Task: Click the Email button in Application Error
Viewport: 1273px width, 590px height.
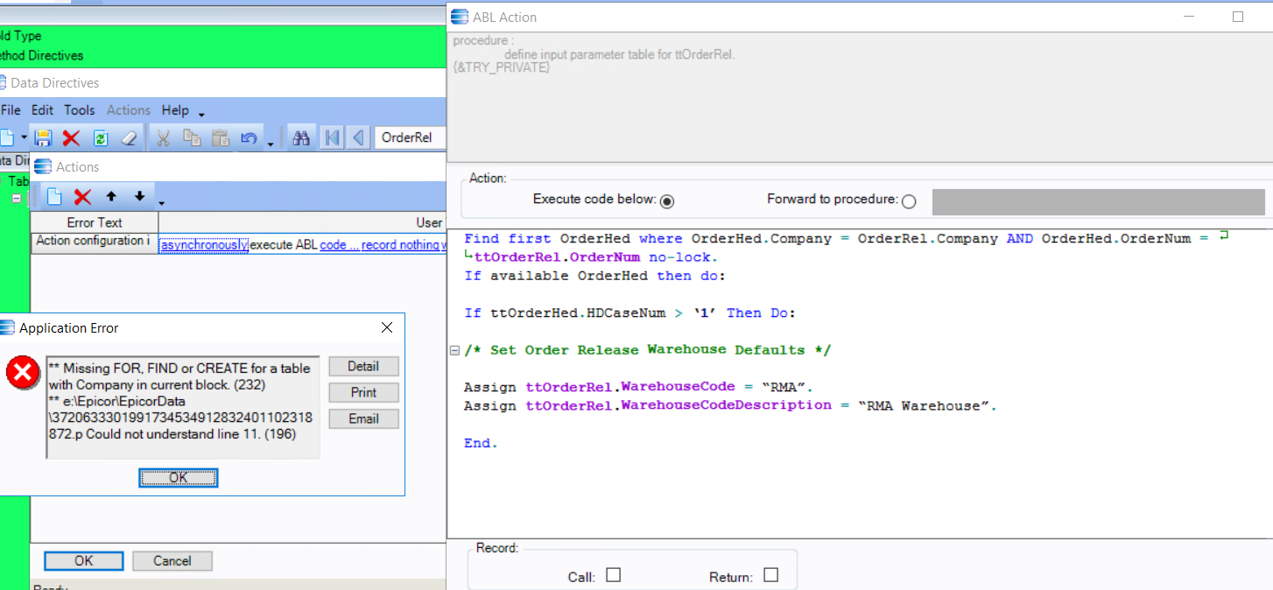Action: click(x=363, y=418)
